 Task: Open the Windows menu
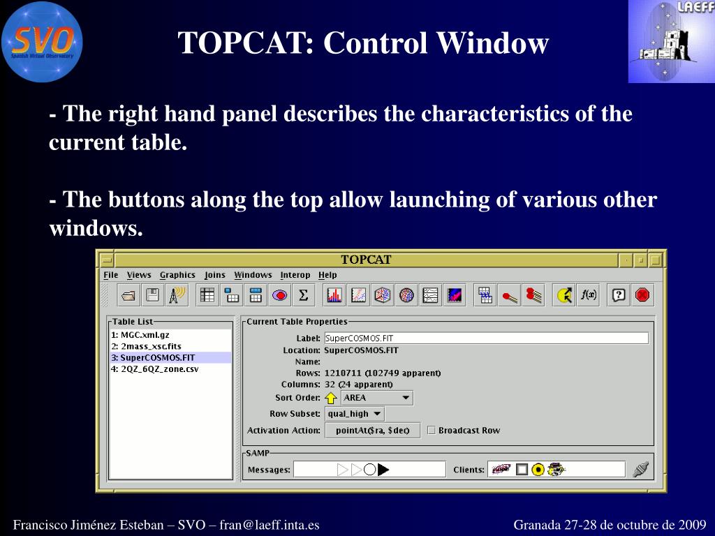253,275
